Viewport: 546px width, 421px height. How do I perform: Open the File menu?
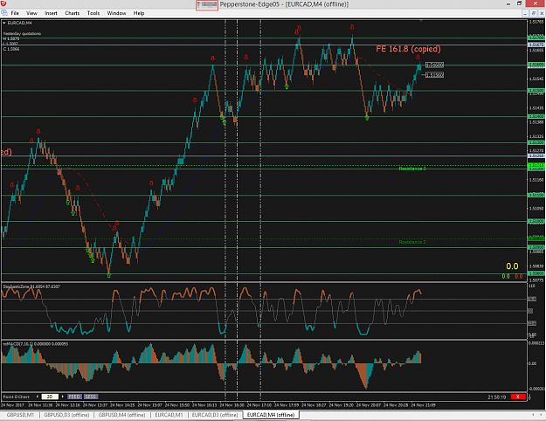pos(15,13)
